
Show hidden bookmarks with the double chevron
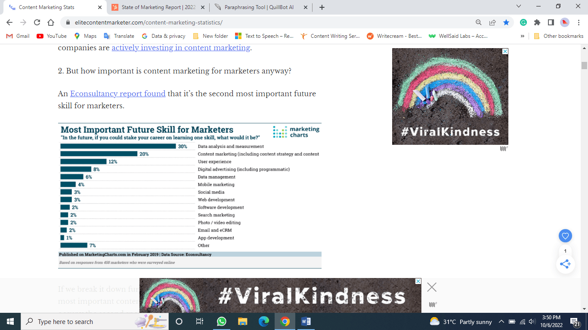tap(523, 36)
